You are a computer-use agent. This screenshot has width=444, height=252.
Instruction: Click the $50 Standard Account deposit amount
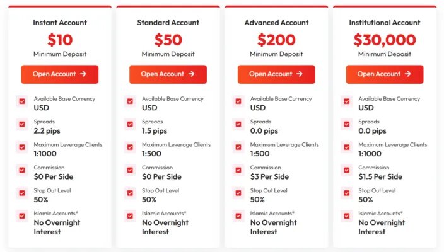(x=168, y=40)
